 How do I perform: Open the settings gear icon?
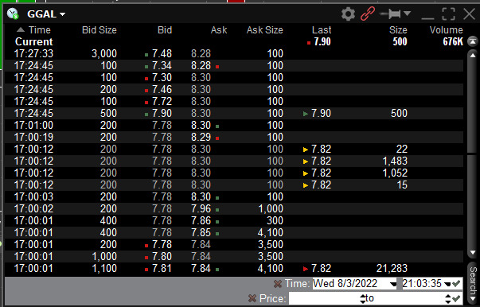pyautogui.click(x=348, y=14)
